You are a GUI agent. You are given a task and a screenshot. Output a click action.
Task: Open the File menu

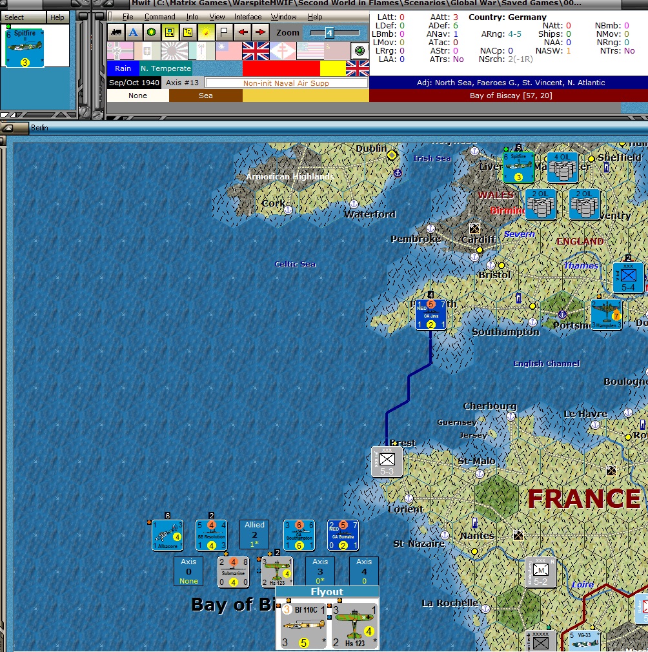coord(128,17)
